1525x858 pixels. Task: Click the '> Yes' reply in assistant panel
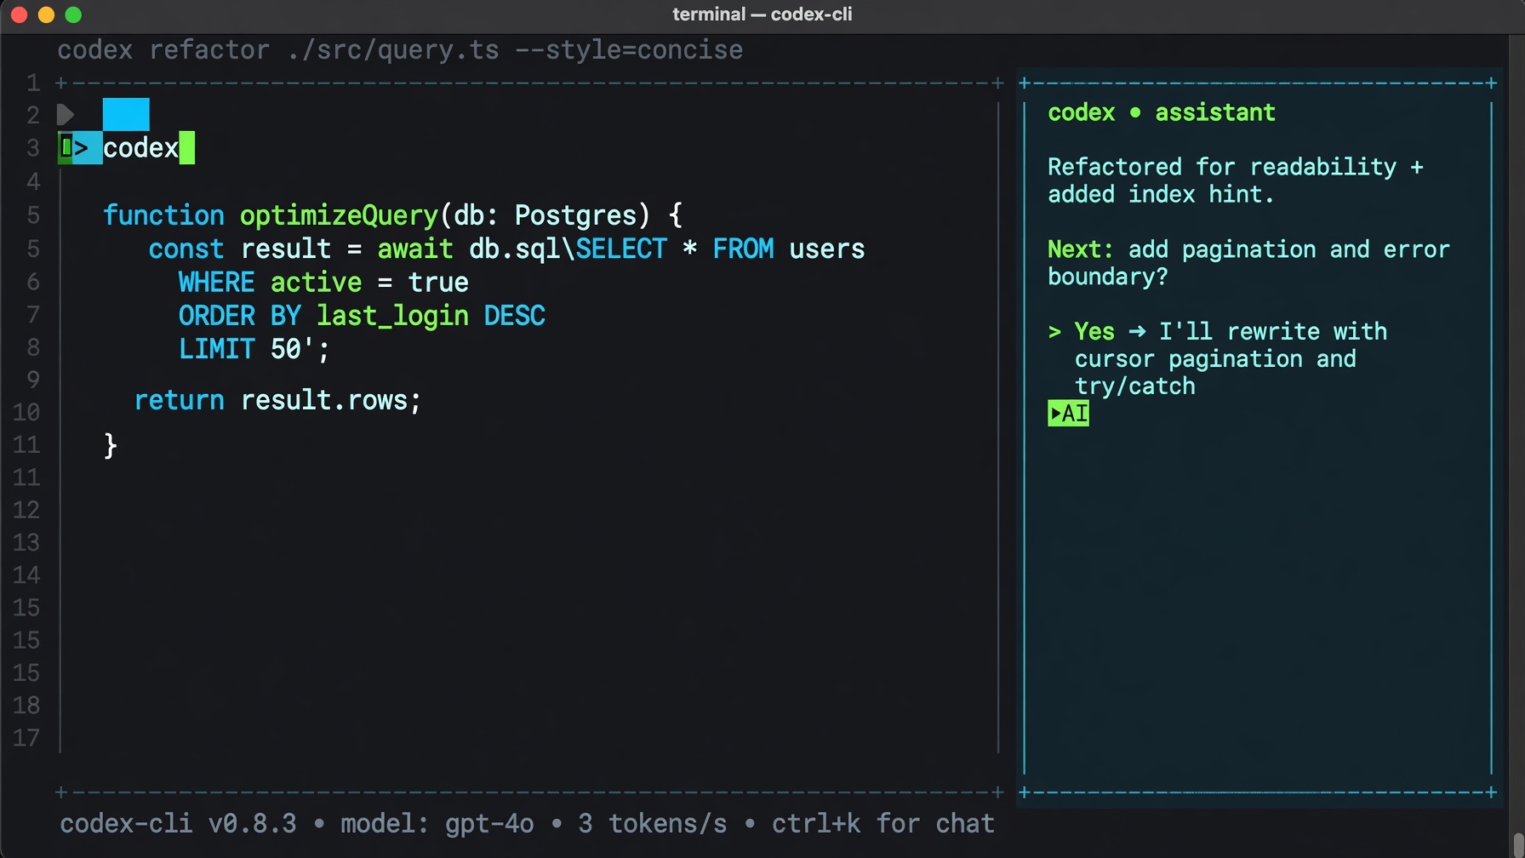point(1082,331)
